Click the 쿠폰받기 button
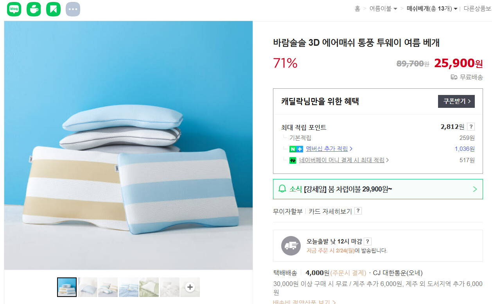 click(x=456, y=101)
